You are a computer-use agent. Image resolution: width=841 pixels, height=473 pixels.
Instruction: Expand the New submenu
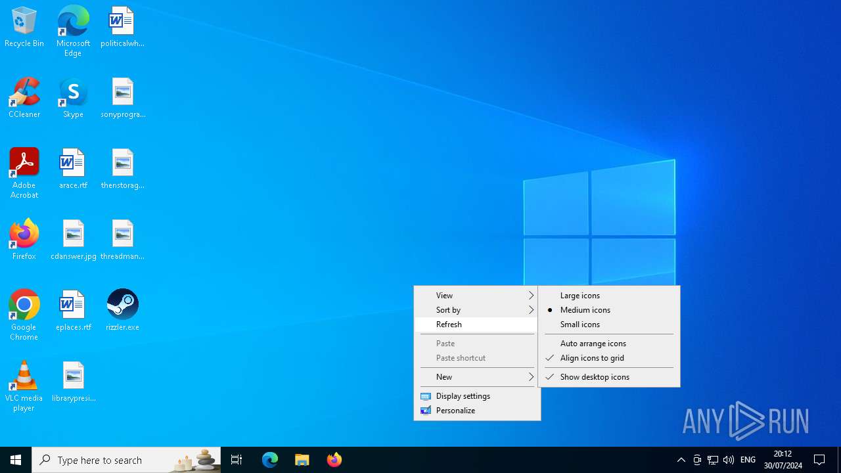pos(477,377)
